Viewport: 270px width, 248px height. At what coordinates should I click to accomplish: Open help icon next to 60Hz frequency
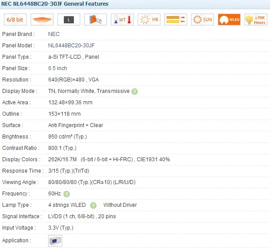[x=67, y=194]
